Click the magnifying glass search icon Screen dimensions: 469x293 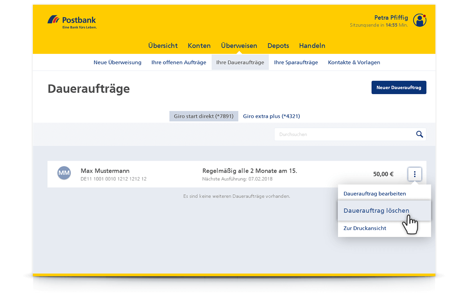(419, 134)
